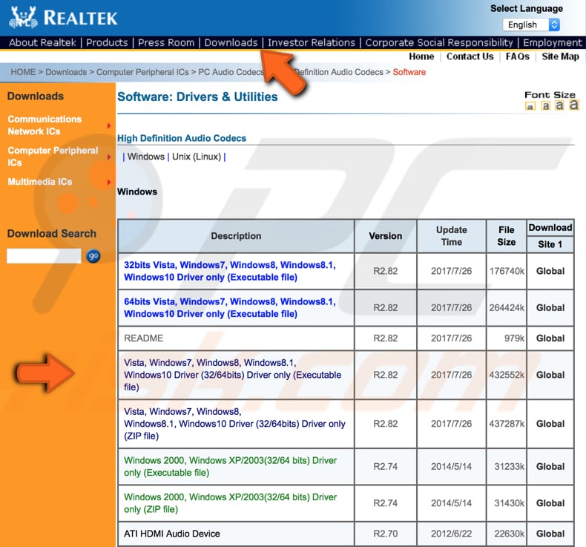Open Downloads menu in navigation bar

231,42
